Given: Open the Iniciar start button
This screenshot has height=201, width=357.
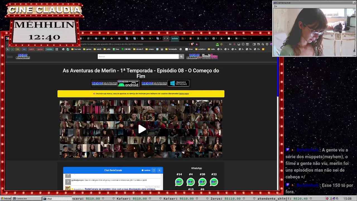Looking at the screenshot, I should click(x=6, y=199).
